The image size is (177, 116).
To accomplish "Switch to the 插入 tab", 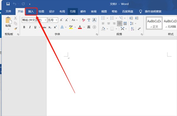I will click(31, 12).
